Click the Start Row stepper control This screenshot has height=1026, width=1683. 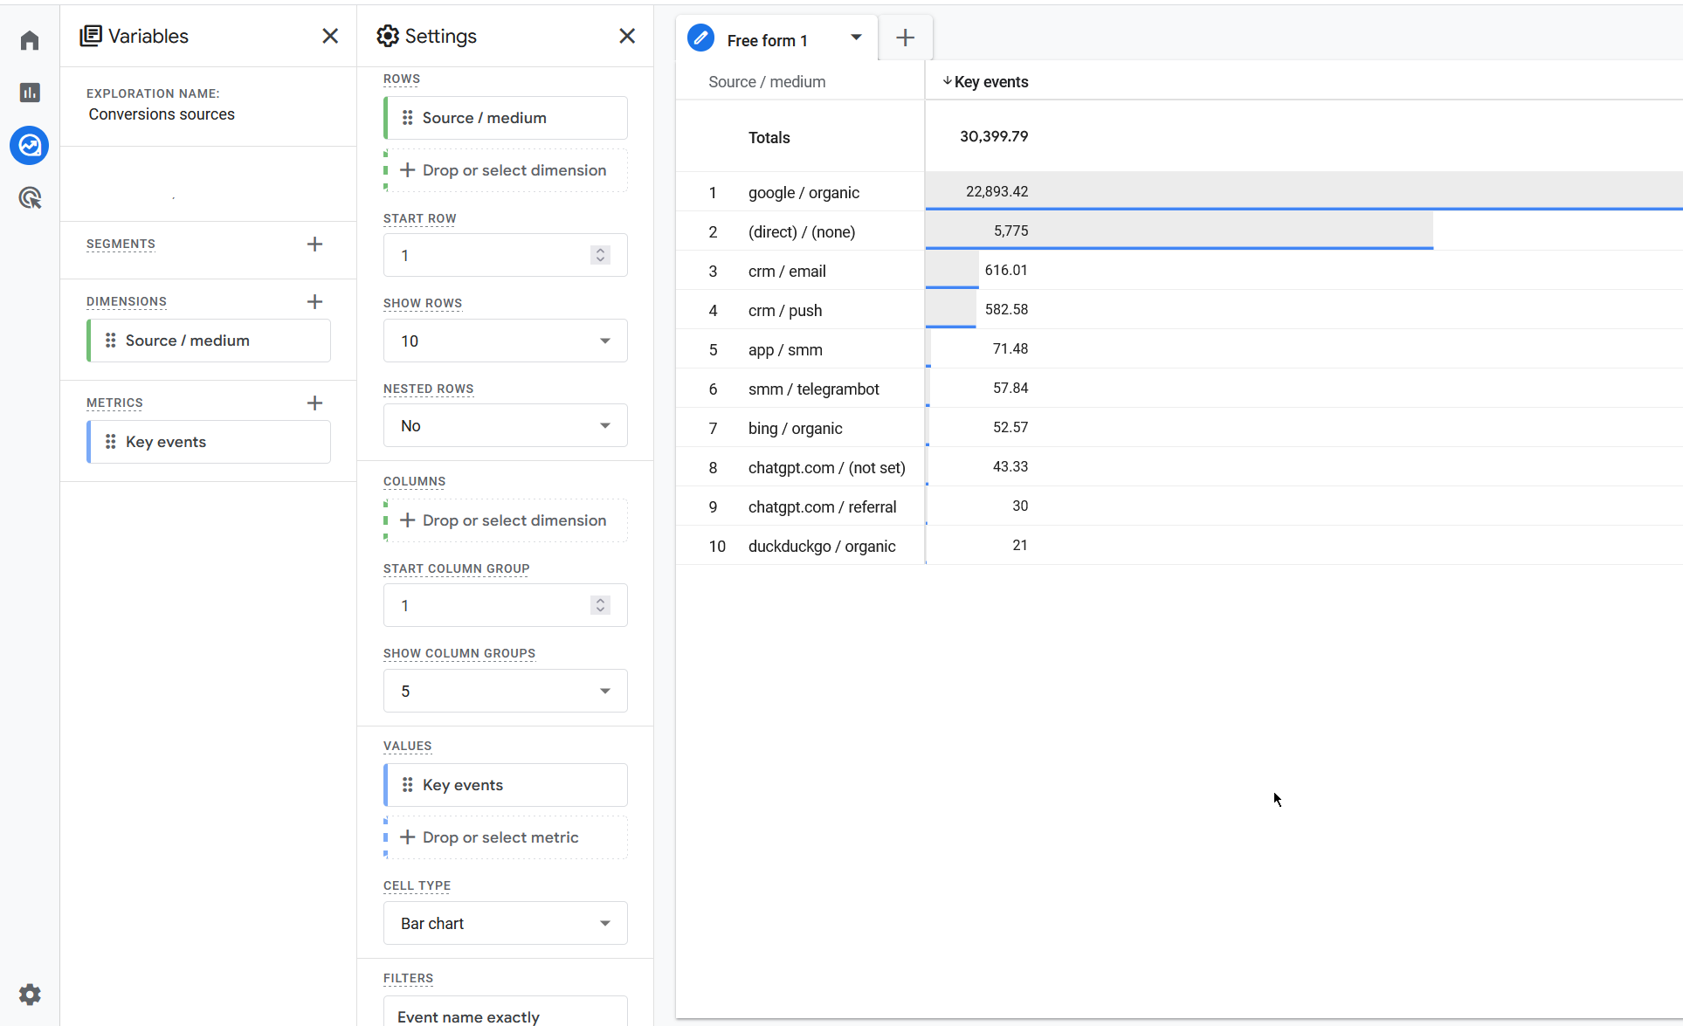[600, 256]
